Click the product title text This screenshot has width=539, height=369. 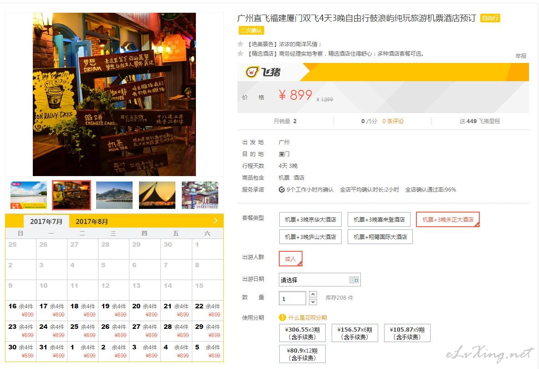point(356,18)
